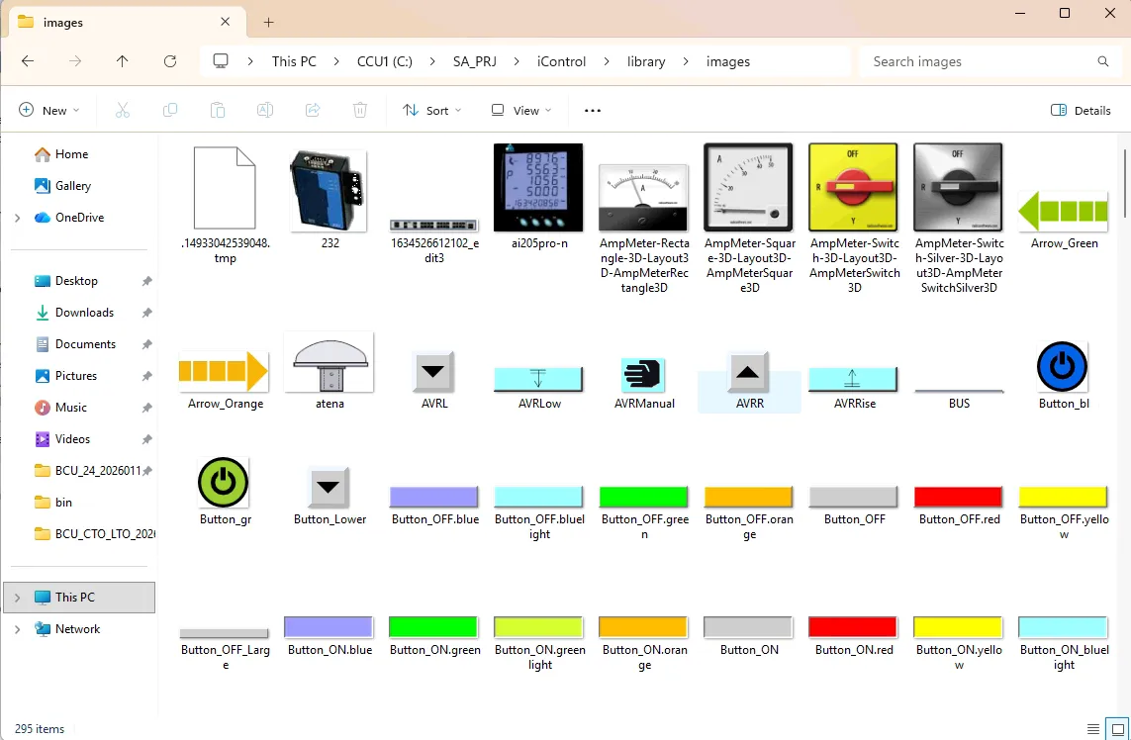Select the 1634526612102_edit3 image
Viewport: 1131px width, 740px height.
[434, 241]
